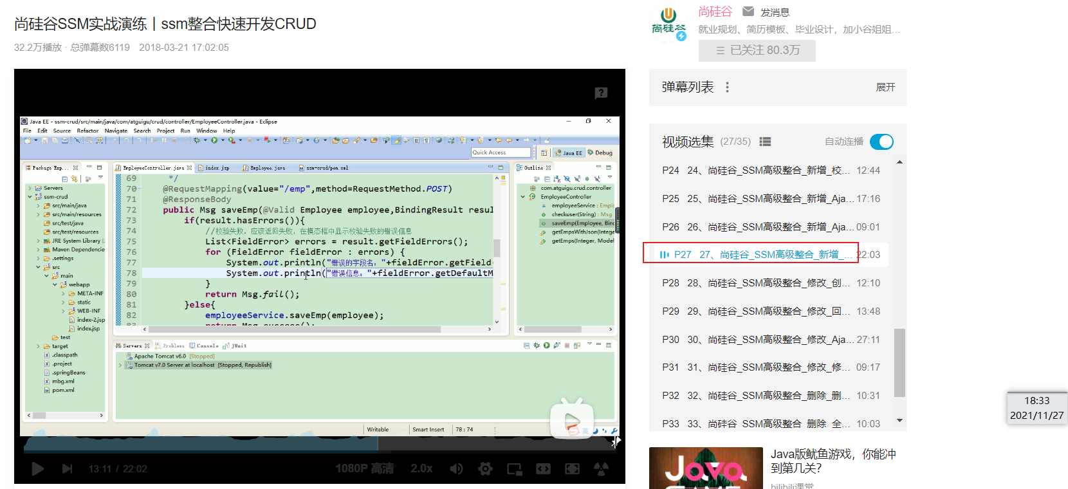Screen dimensions: 1068x489
Task: Enter fullscreen mode icon
Action: pos(572,468)
